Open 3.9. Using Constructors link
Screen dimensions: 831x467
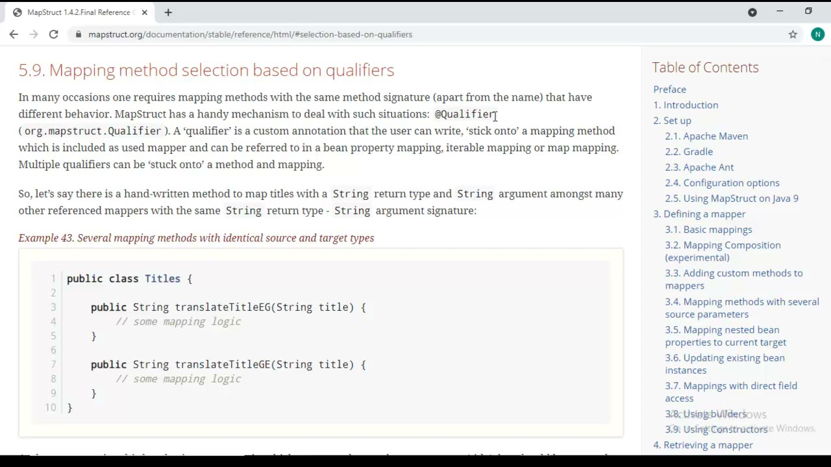[x=716, y=429]
